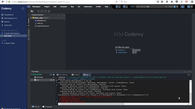Select run in the processes tree

click(37, 80)
